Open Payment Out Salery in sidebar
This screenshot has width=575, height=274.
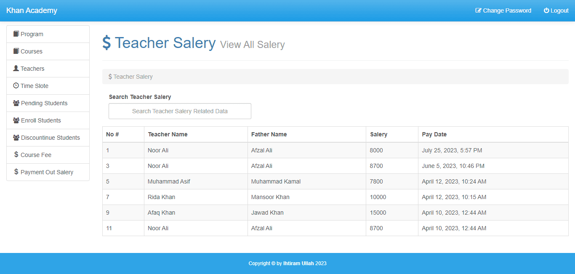point(47,172)
